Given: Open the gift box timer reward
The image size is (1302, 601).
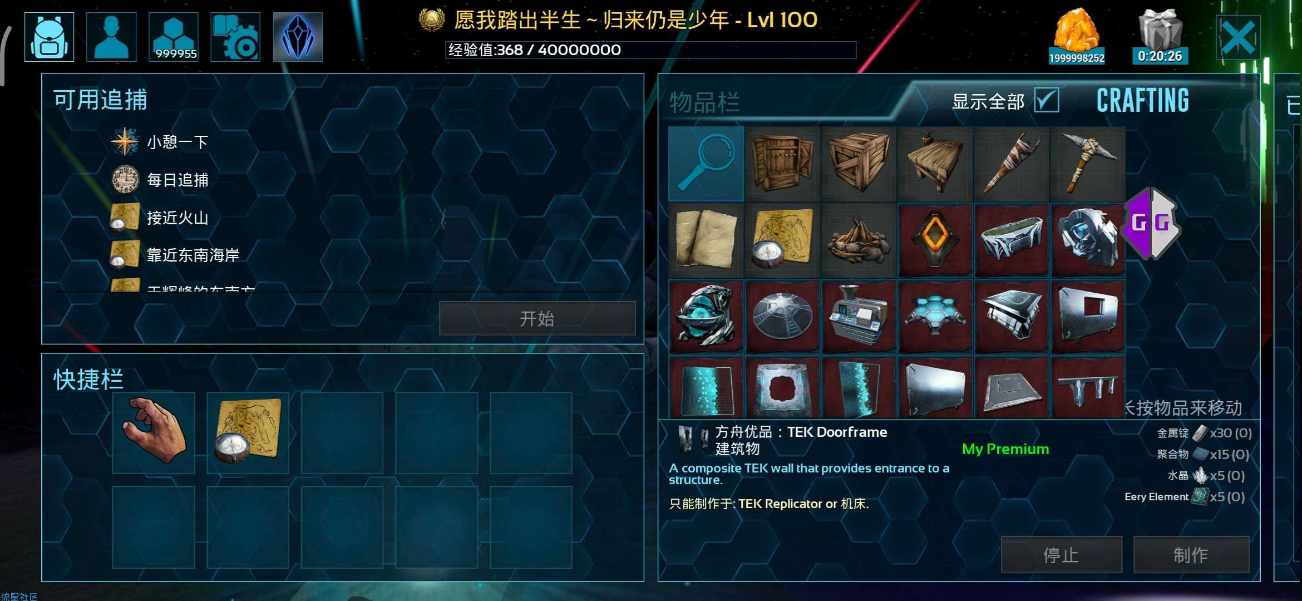Looking at the screenshot, I should pyautogui.click(x=1160, y=36).
